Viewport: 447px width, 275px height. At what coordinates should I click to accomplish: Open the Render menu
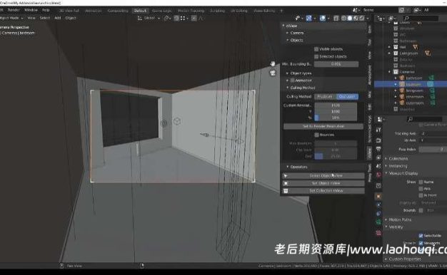pos(14,10)
